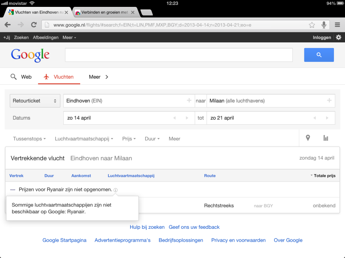The height and width of the screenshot is (258, 345).
Task: Sort by Route column
Action: [x=210, y=175]
